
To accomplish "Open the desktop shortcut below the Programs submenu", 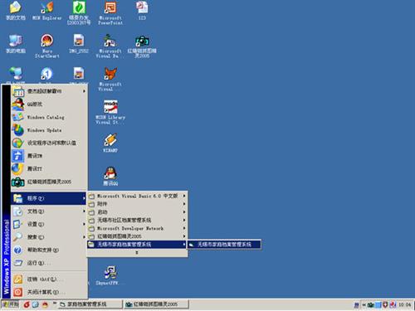I will tap(110, 276).
